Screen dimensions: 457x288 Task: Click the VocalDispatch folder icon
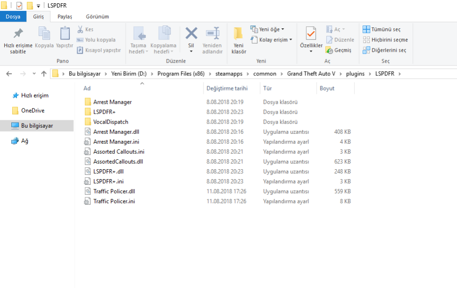click(88, 122)
